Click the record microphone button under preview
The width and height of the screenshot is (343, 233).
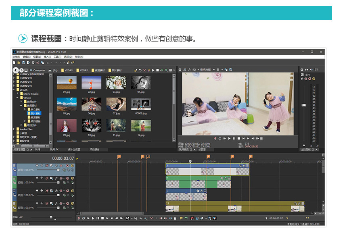[215, 138]
